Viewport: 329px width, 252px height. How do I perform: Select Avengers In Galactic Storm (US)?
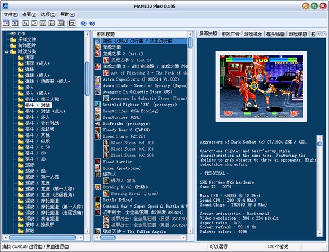point(138,92)
